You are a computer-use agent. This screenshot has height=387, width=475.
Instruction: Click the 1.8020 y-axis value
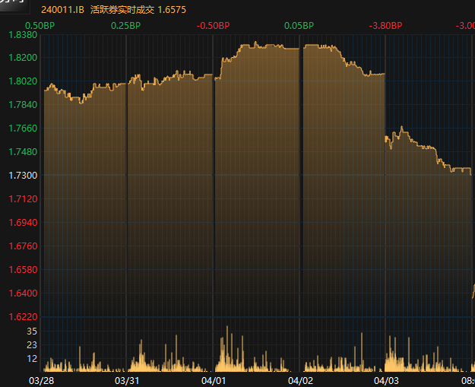point(23,81)
